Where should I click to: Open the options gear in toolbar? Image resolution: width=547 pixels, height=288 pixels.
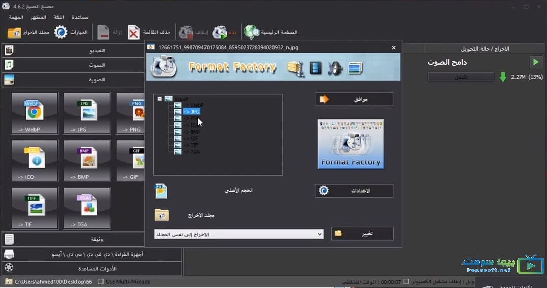click(61, 32)
